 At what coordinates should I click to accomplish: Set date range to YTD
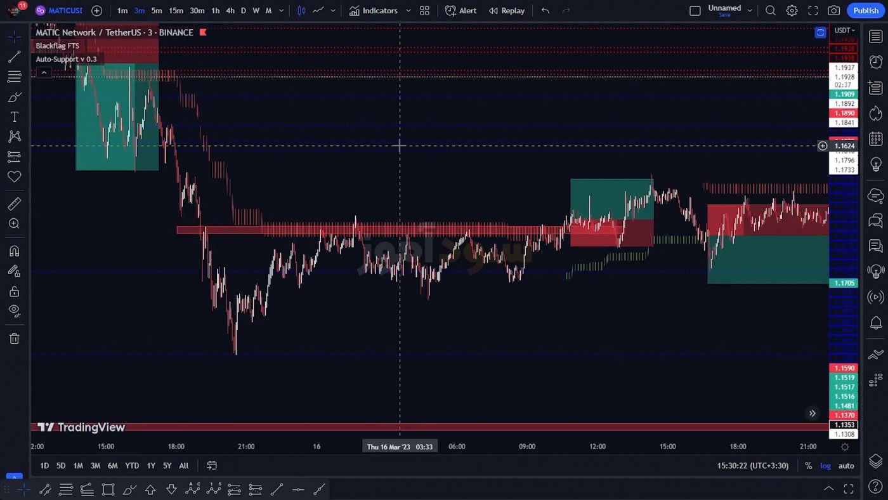pyautogui.click(x=132, y=466)
